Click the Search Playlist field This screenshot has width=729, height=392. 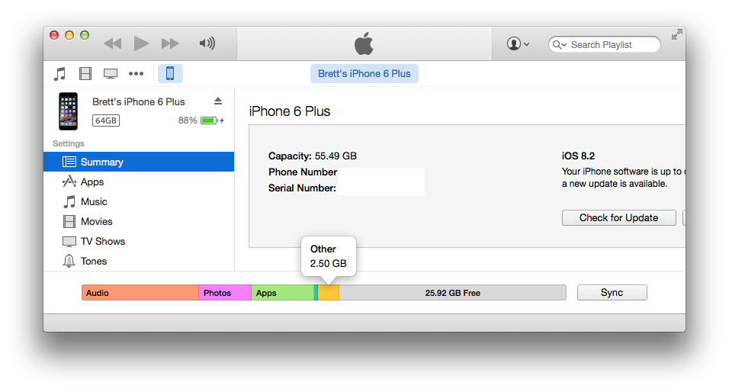pos(605,45)
